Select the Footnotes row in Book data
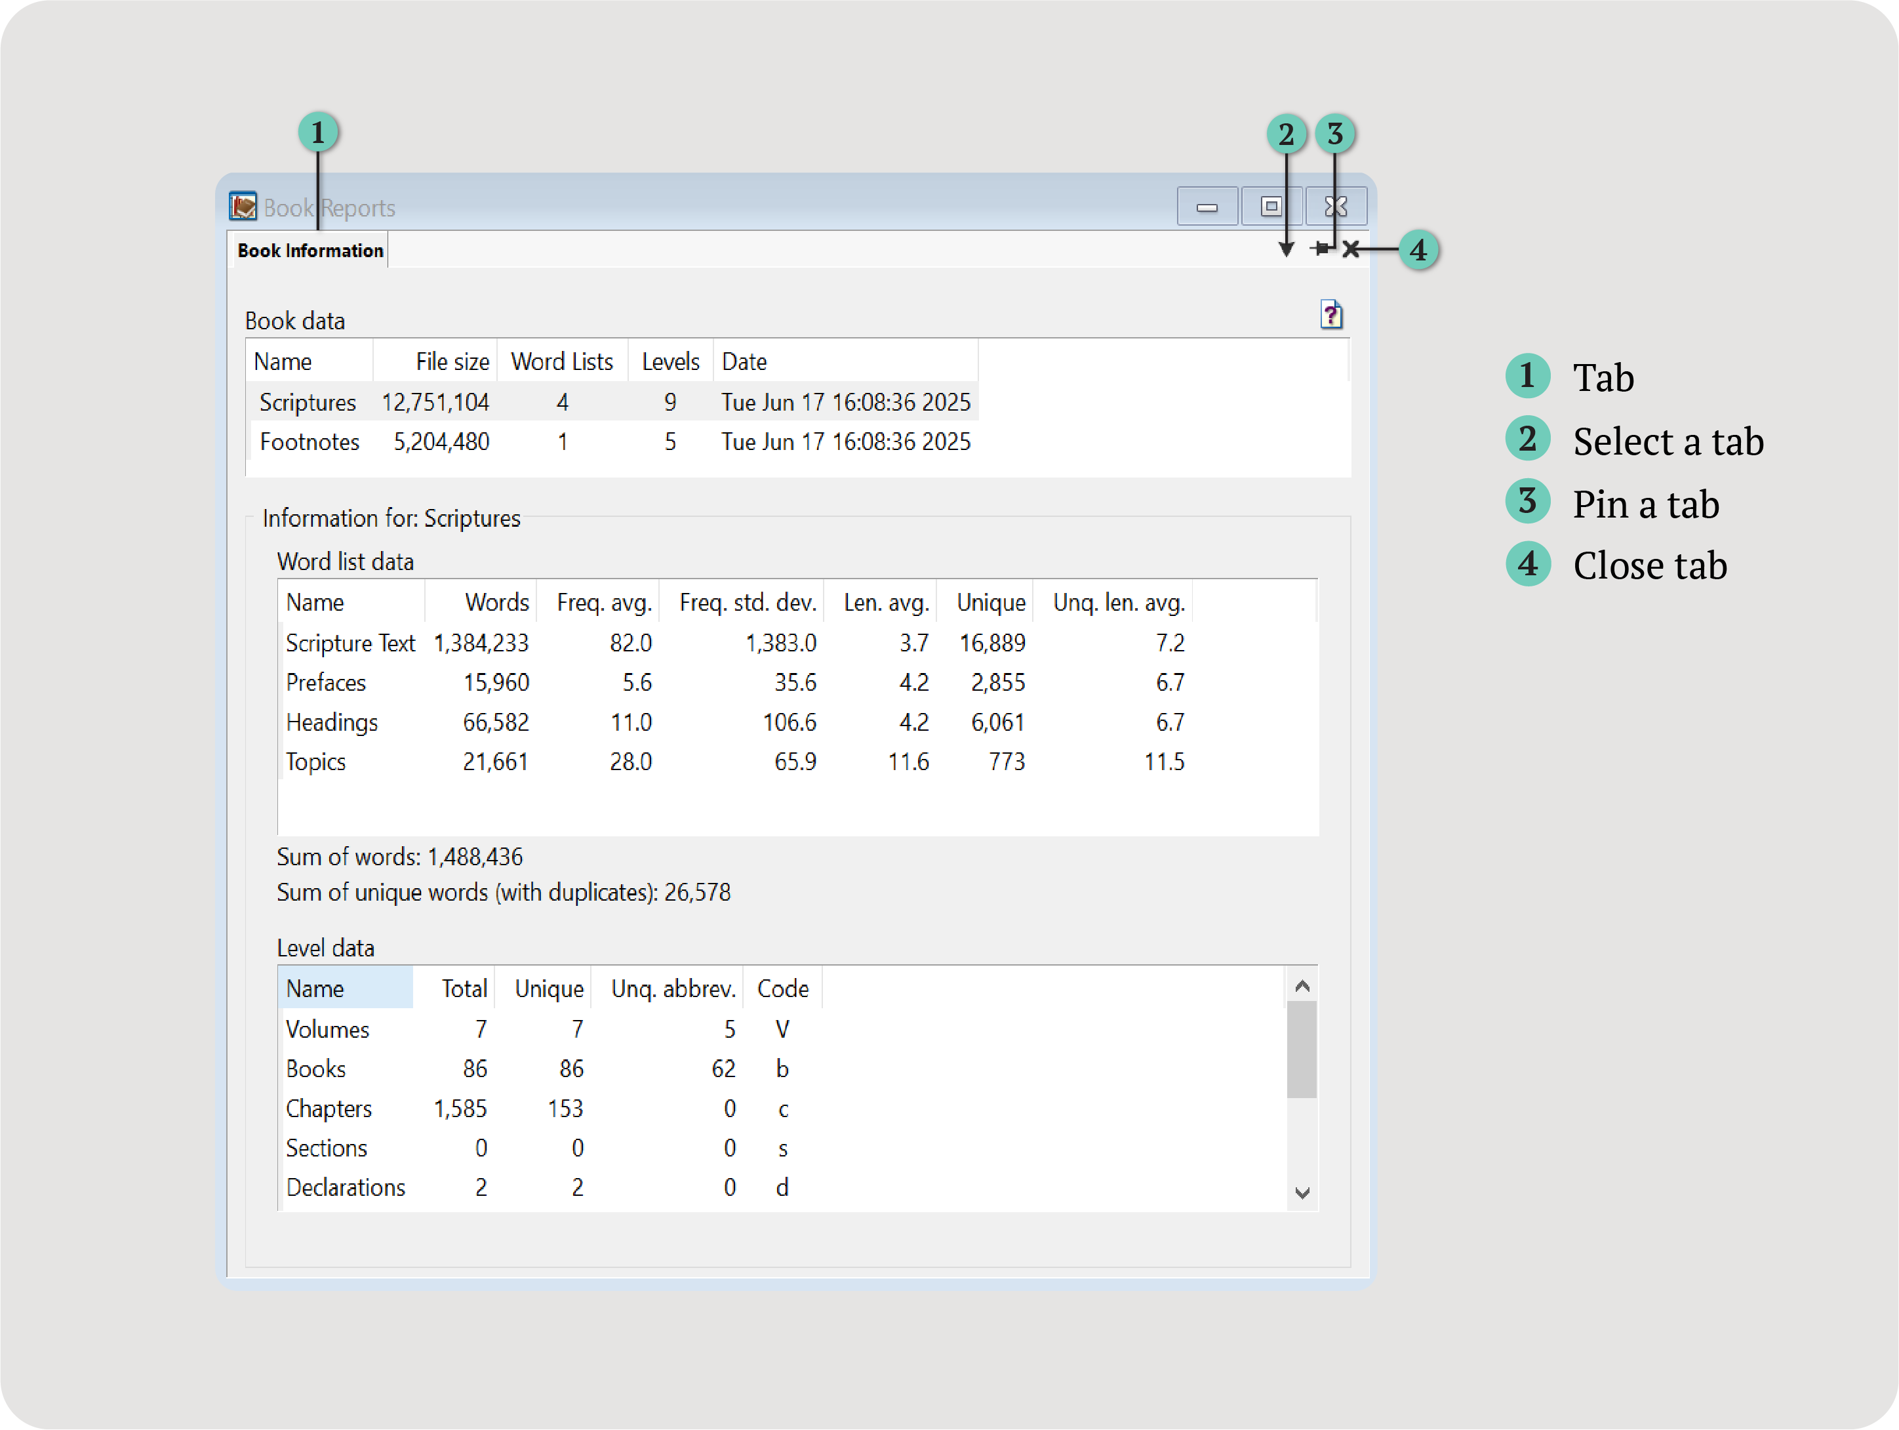Screen dimensions: 1899x1430 point(309,441)
